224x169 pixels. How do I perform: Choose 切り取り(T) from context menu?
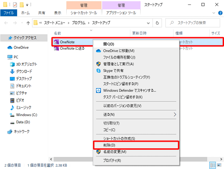136,123
